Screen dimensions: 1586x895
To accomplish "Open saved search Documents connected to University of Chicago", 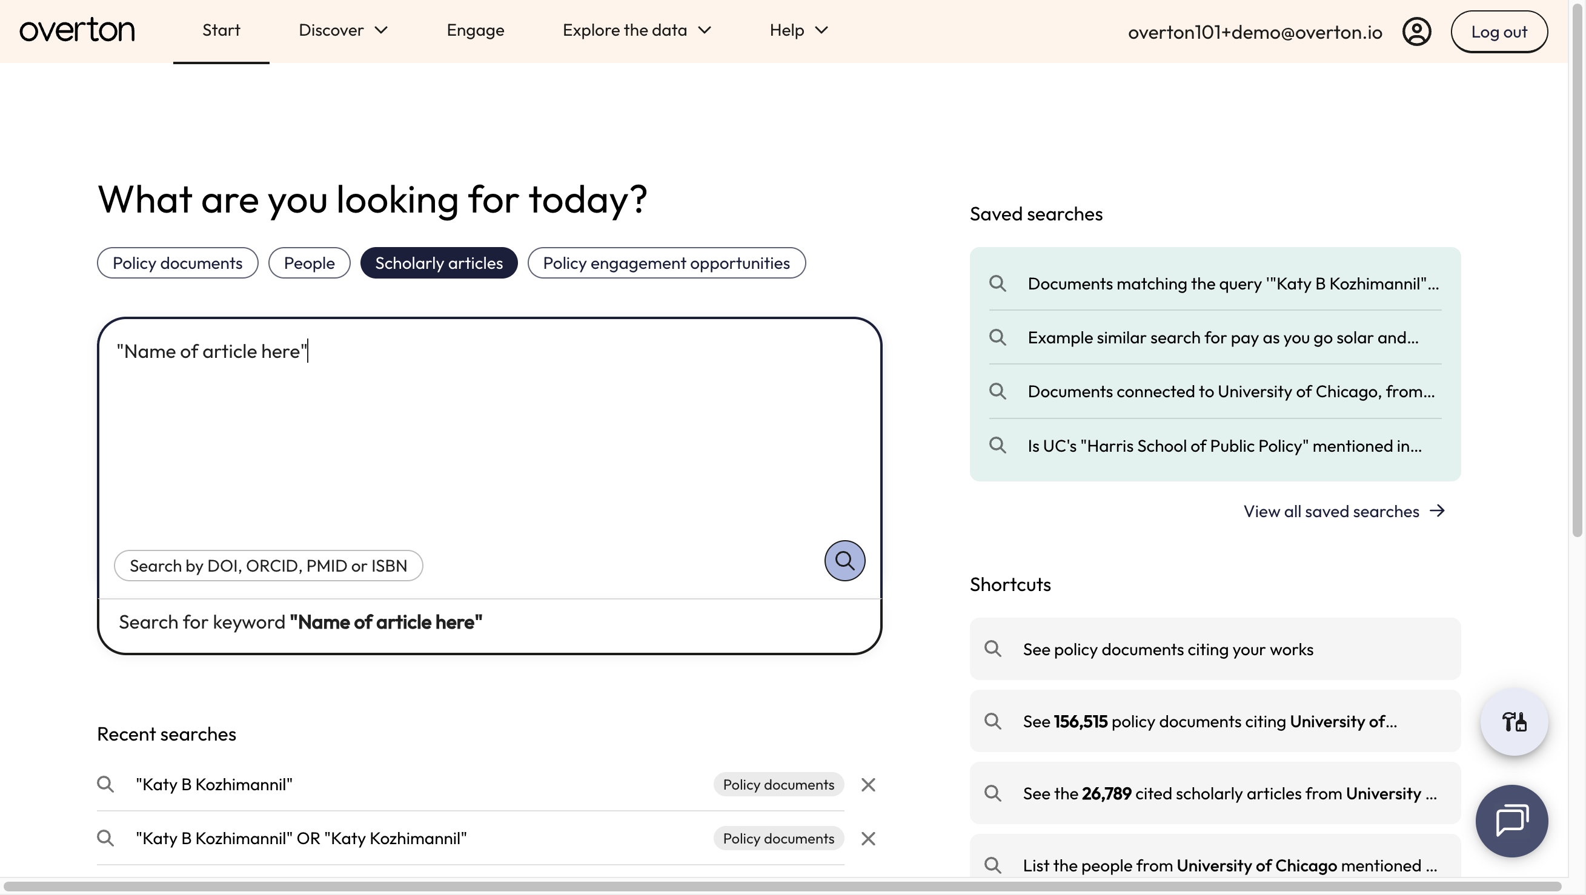I will 1215,391.
